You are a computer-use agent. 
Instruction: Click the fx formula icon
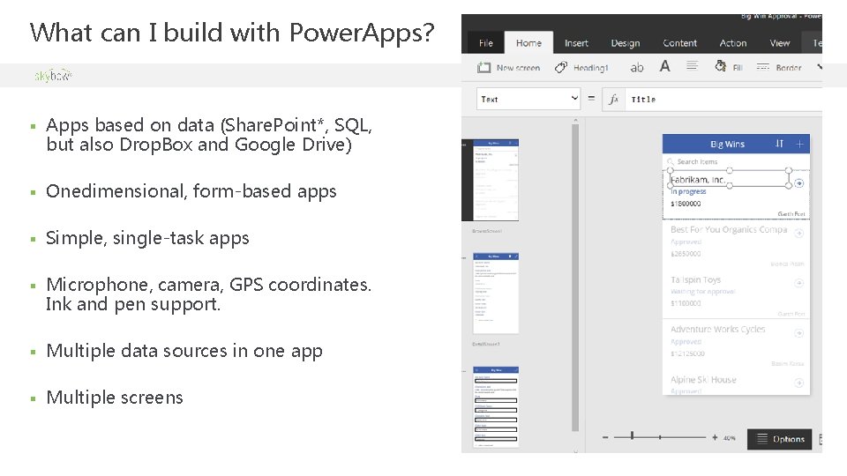tap(614, 100)
